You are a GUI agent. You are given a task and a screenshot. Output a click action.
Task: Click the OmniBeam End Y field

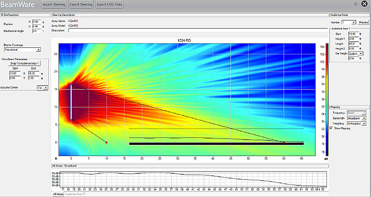point(33,78)
